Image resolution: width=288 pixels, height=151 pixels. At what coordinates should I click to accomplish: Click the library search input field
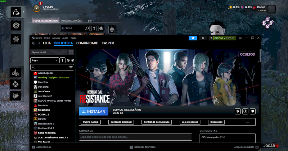pos(52,67)
